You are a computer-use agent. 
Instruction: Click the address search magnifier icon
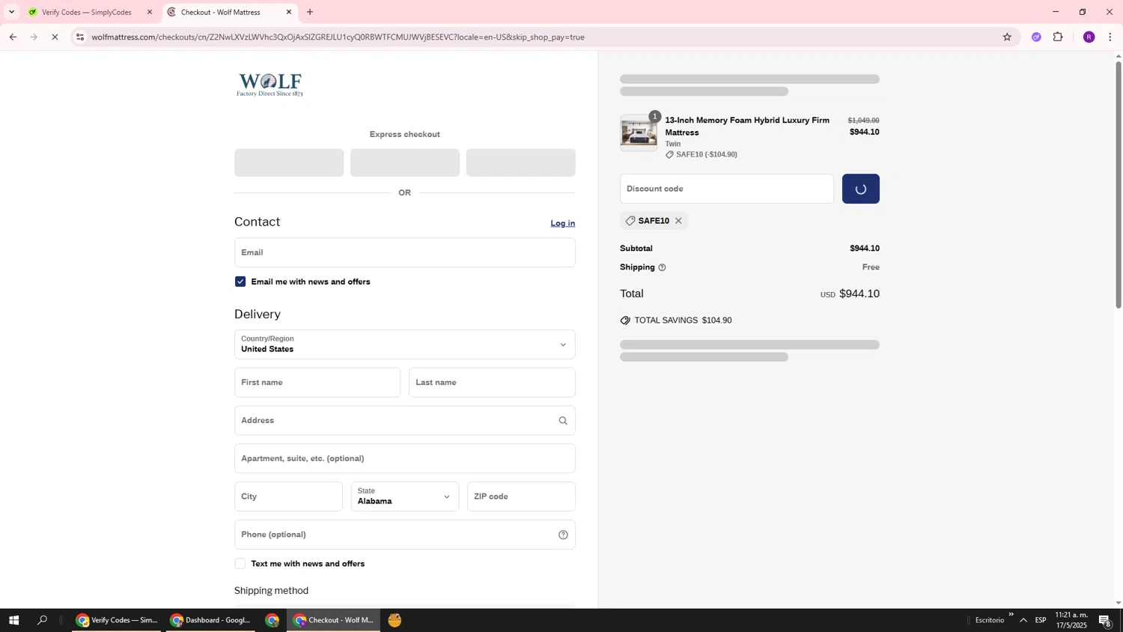pyautogui.click(x=563, y=421)
